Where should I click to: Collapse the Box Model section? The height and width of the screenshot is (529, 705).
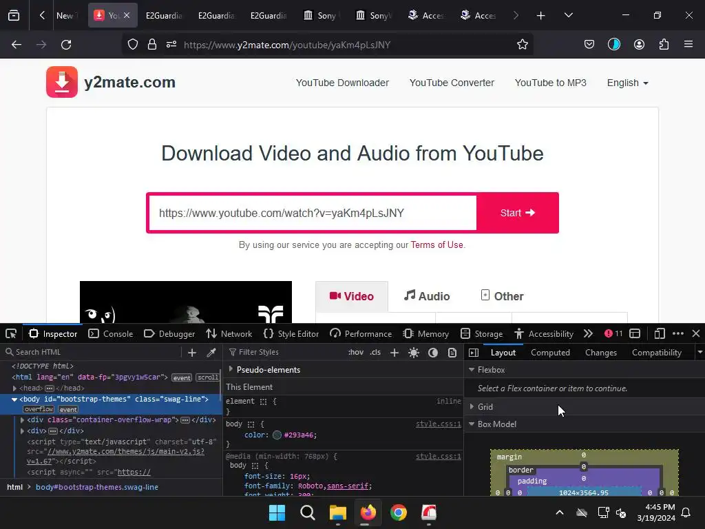pos(472,424)
